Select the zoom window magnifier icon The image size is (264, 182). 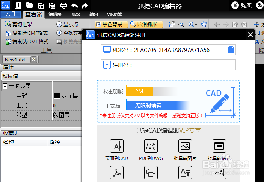click(181, 24)
